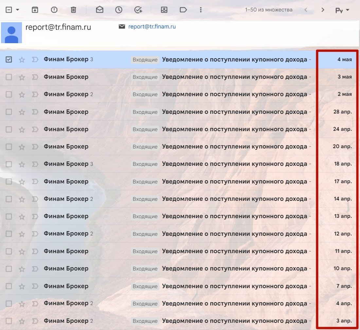This screenshot has height=330, width=360.
Task: Click the report@tr.finam.ru email link
Action: point(152,26)
